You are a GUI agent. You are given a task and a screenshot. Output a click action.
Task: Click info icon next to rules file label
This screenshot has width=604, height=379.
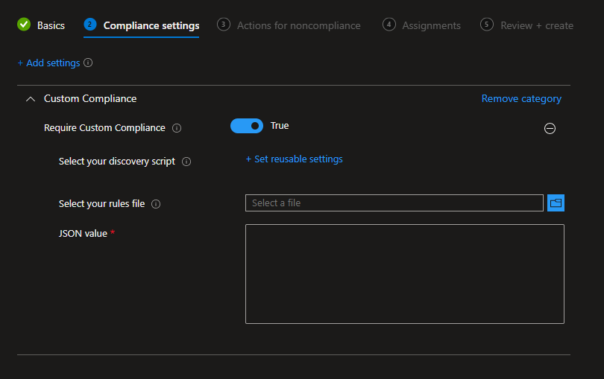pos(156,204)
